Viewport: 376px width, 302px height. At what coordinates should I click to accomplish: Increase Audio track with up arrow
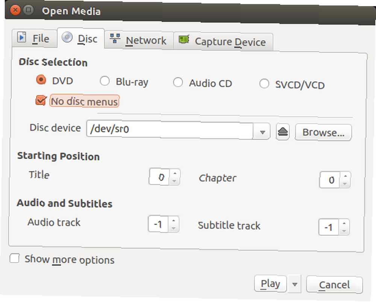(x=174, y=220)
